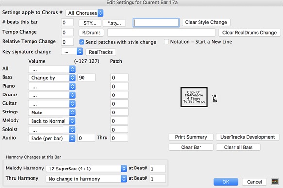This screenshot has height=188, width=283.
Task: Open UserTracks Development
Action: (248, 137)
